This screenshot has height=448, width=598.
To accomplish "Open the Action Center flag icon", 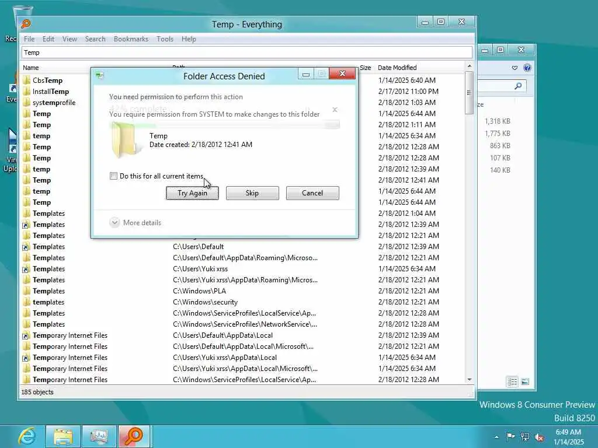I will point(510,436).
